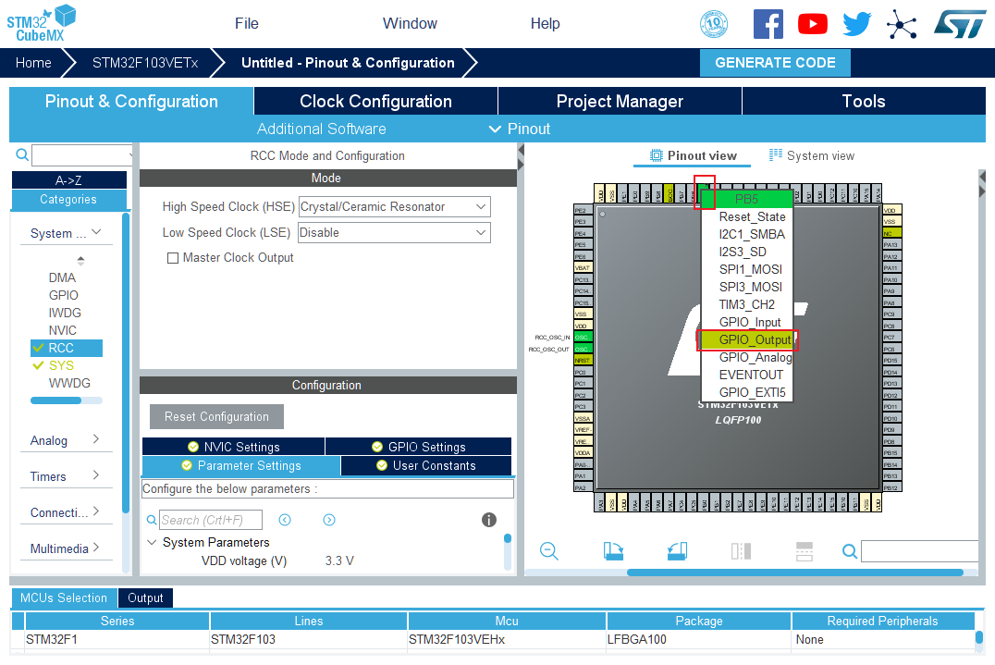Select RCC in System Core list
This screenshot has width=995, height=665.
67,348
